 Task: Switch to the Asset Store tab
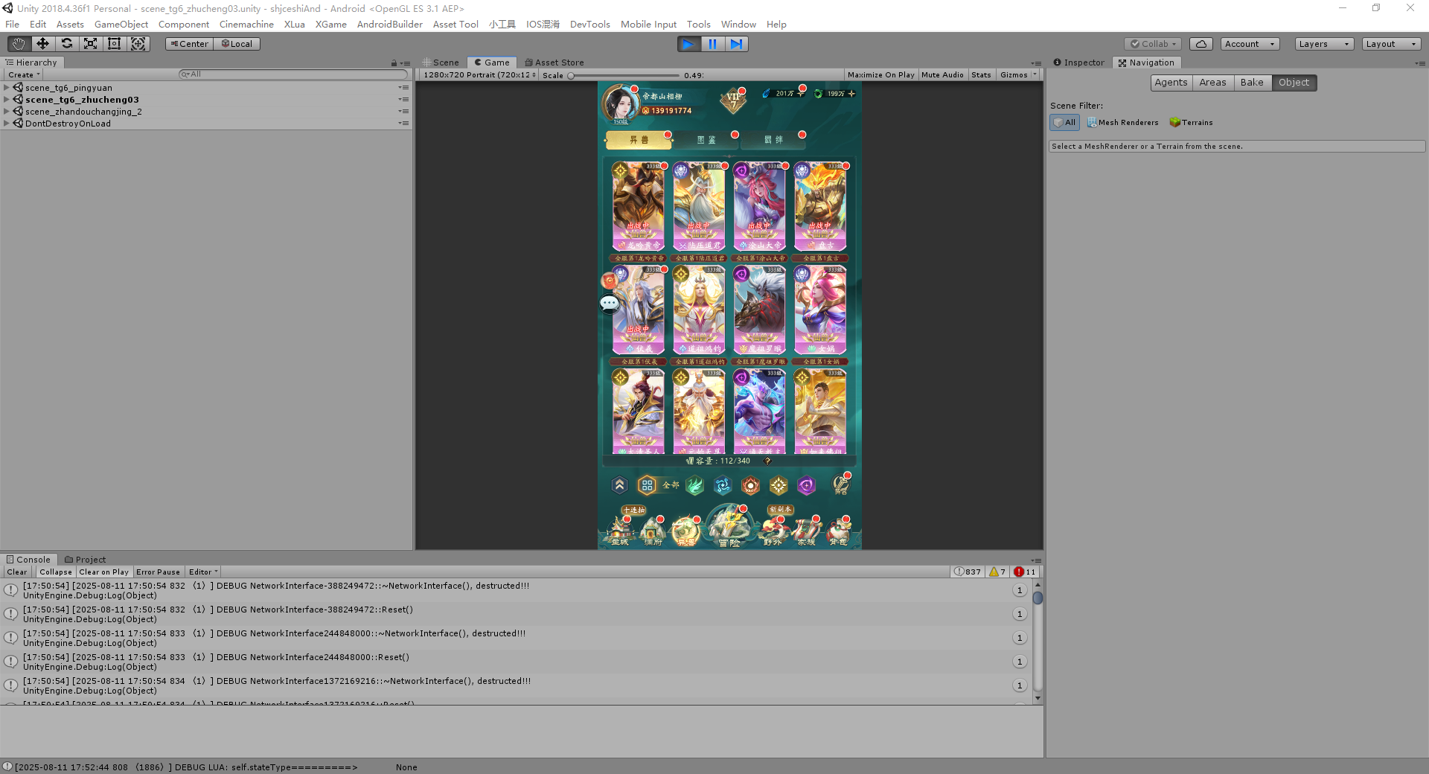(x=554, y=63)
